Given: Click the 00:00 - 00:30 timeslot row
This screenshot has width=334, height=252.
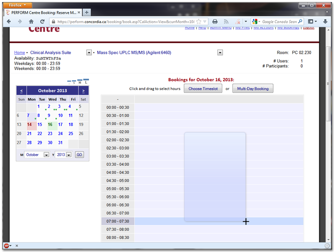Looking at the screenshot, I should (x=202, y=107).
